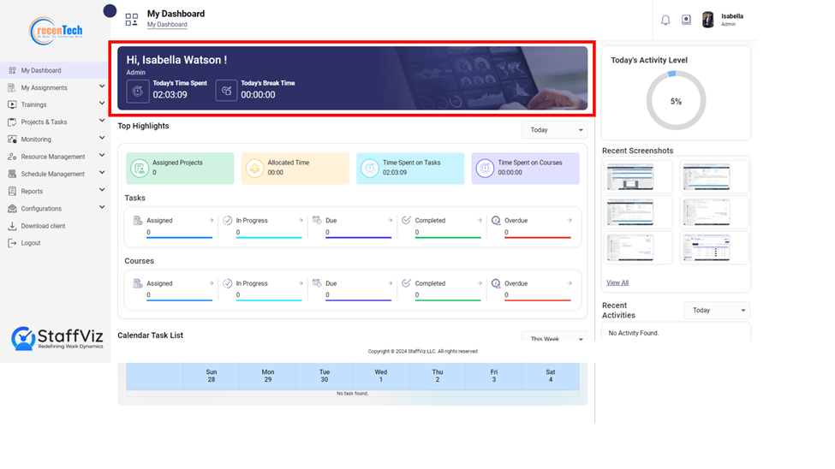Open the first recent screenshot thumbnail
Screen dimensions: 835x469
point(630,177)
